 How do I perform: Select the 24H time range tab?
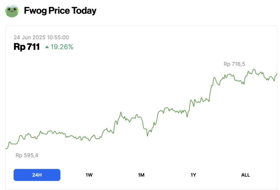37,175
